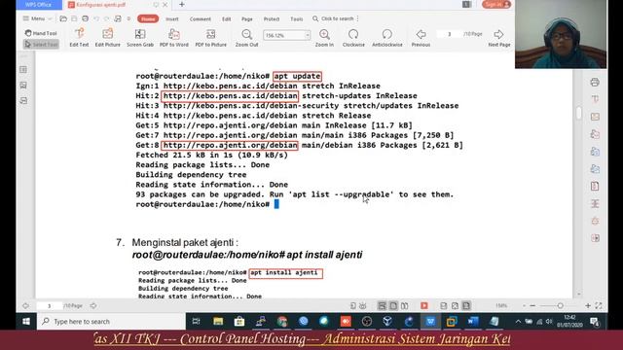Switch to the Page tab
Screen dimensions: 623x350
[x=247, y=19]
